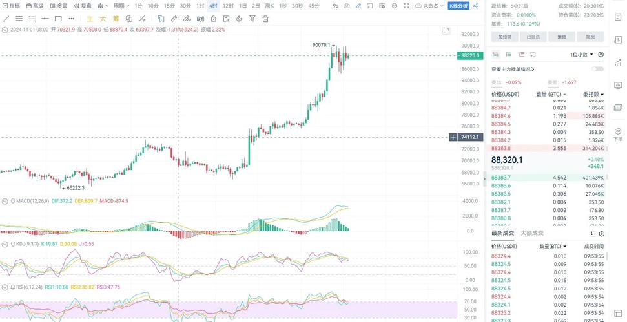Select the rectangle drawing tool
Screen dimensions: 627x322
tap(58, 19)
